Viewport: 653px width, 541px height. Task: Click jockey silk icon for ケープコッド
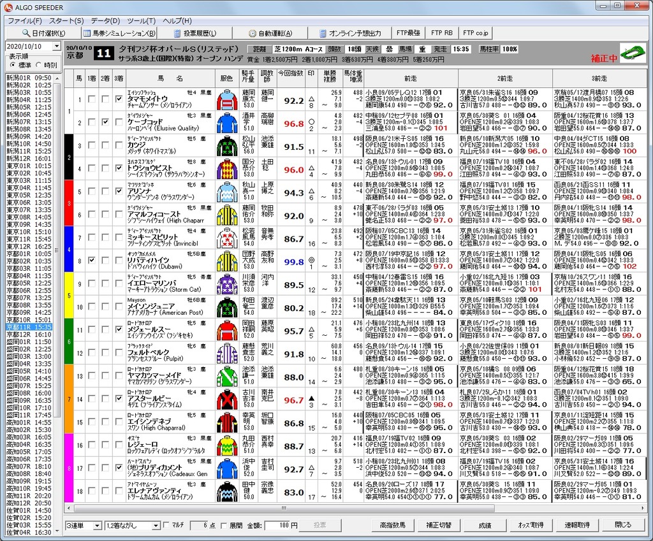tap(227, 123)
